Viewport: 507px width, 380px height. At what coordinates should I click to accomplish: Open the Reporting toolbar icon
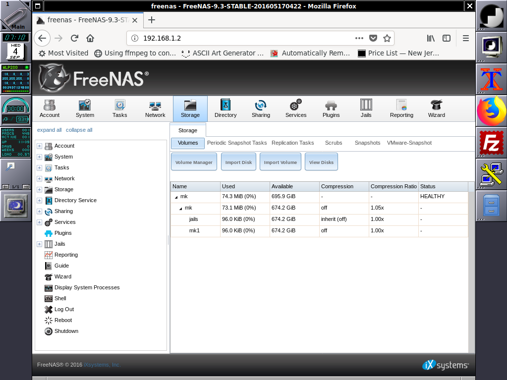pos(401,109)
